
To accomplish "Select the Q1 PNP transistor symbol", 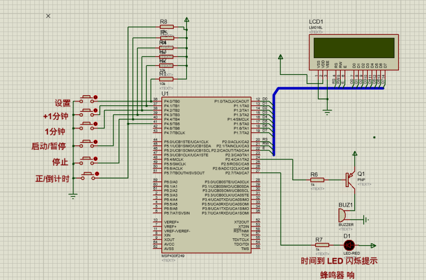I will pos(350,179).
